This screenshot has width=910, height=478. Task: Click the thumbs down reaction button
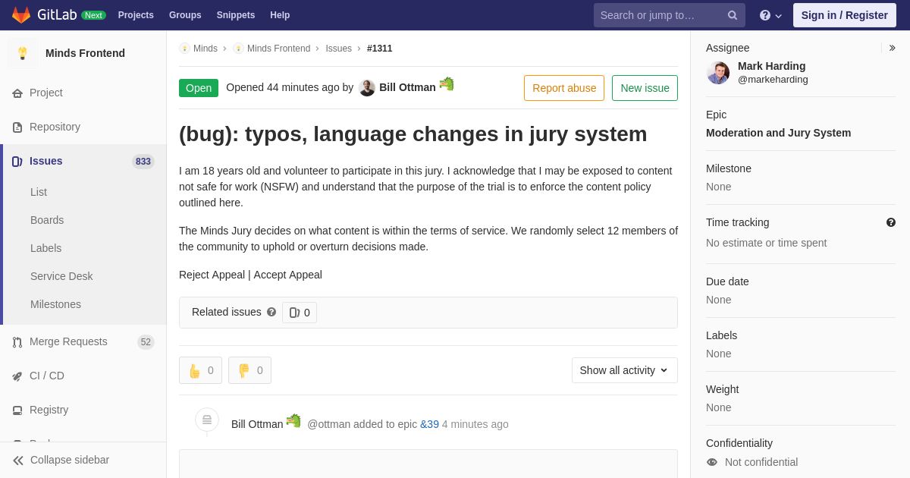pos(249,370)
